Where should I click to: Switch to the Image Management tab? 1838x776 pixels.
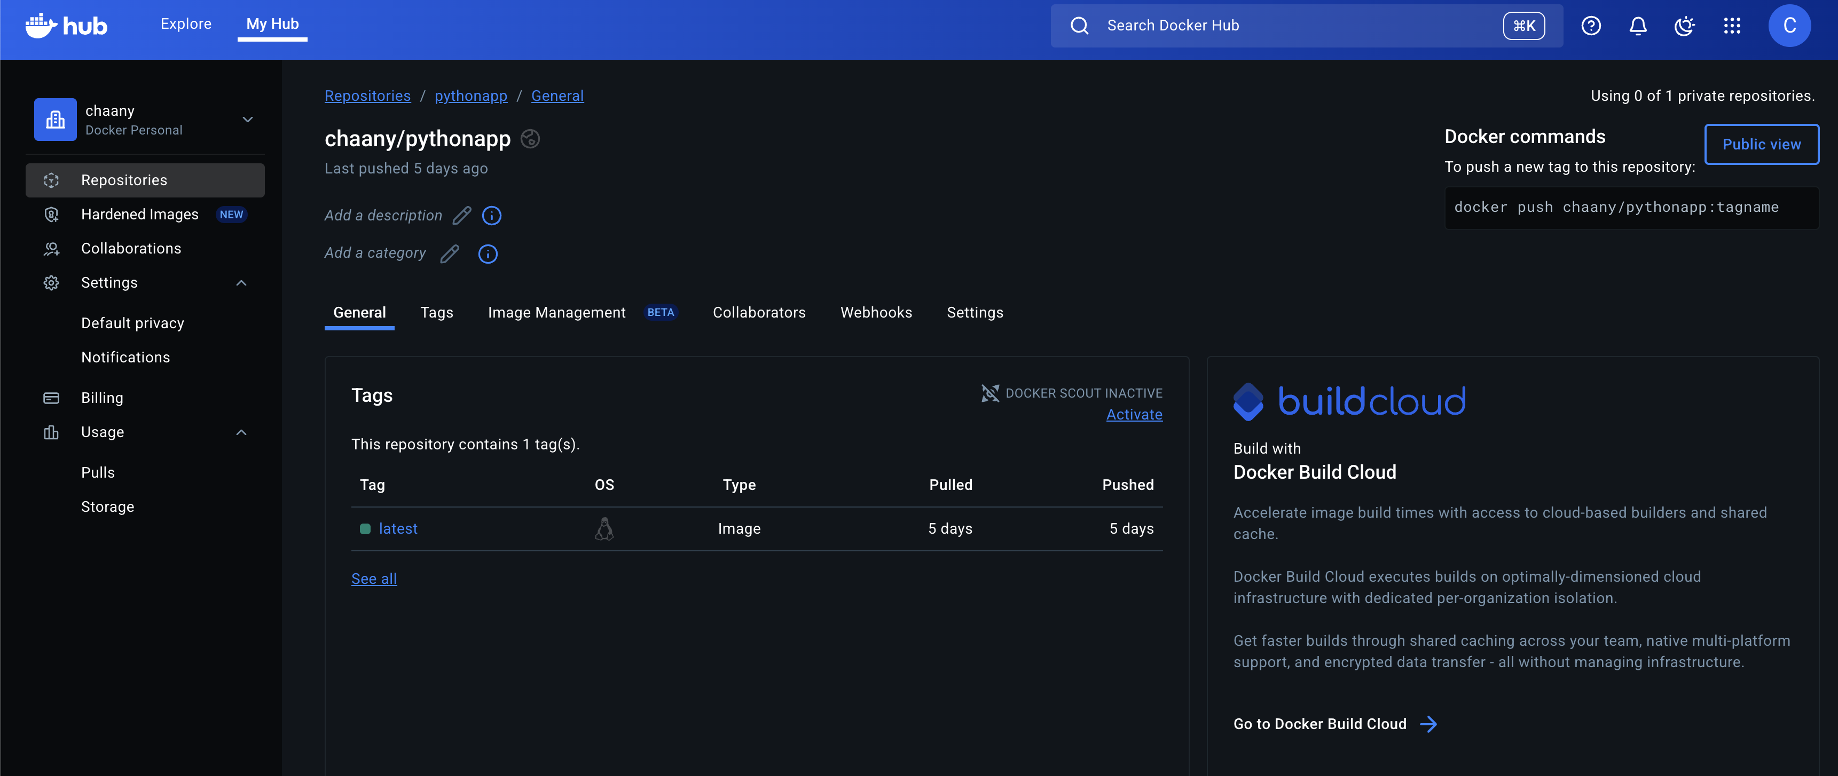pos(556,312)
